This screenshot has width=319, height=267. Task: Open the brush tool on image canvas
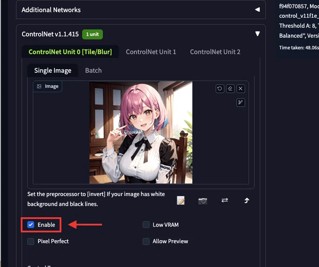point(240,103)
